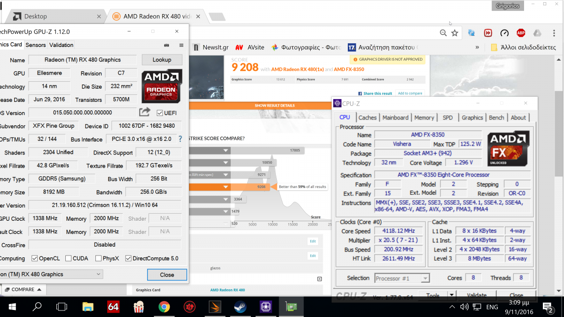564x317 pixels.
Task: Open the Chrome three-dot menu
Action: pyautogui.click(x=553, y=33)
